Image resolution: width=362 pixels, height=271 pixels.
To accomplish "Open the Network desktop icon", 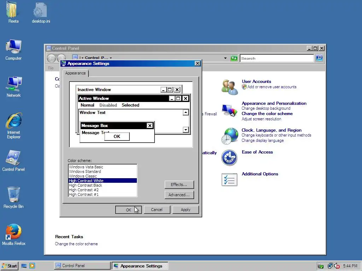I will point(14,84).
